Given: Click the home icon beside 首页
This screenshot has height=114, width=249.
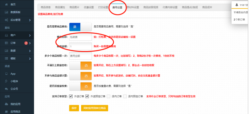Looking at the screenshot, I should point(6,5).
